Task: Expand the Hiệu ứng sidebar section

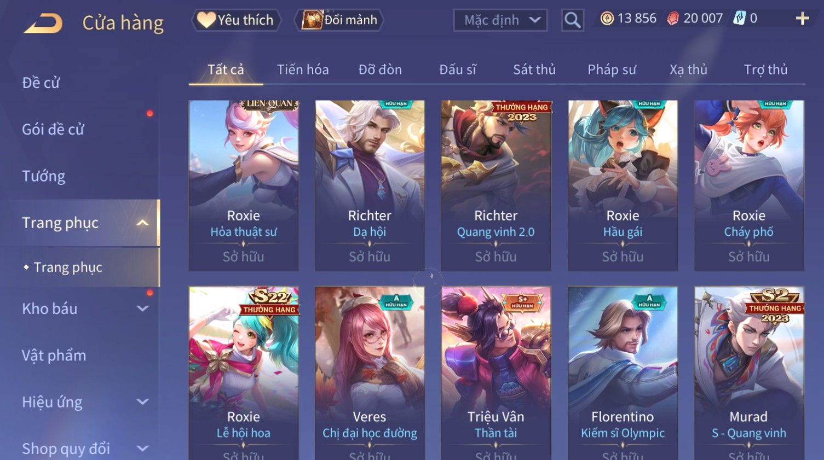Action: click(142, 402)
